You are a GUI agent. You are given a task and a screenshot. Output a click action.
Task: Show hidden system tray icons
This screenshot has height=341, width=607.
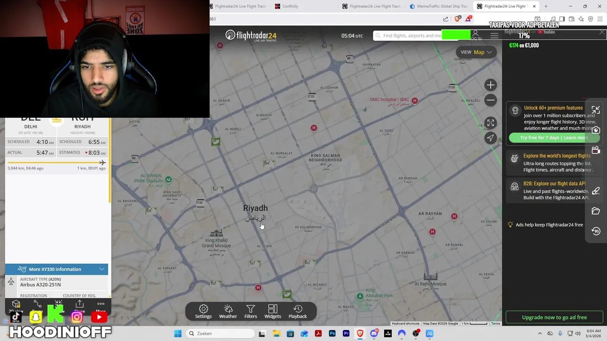pos(540,333)
